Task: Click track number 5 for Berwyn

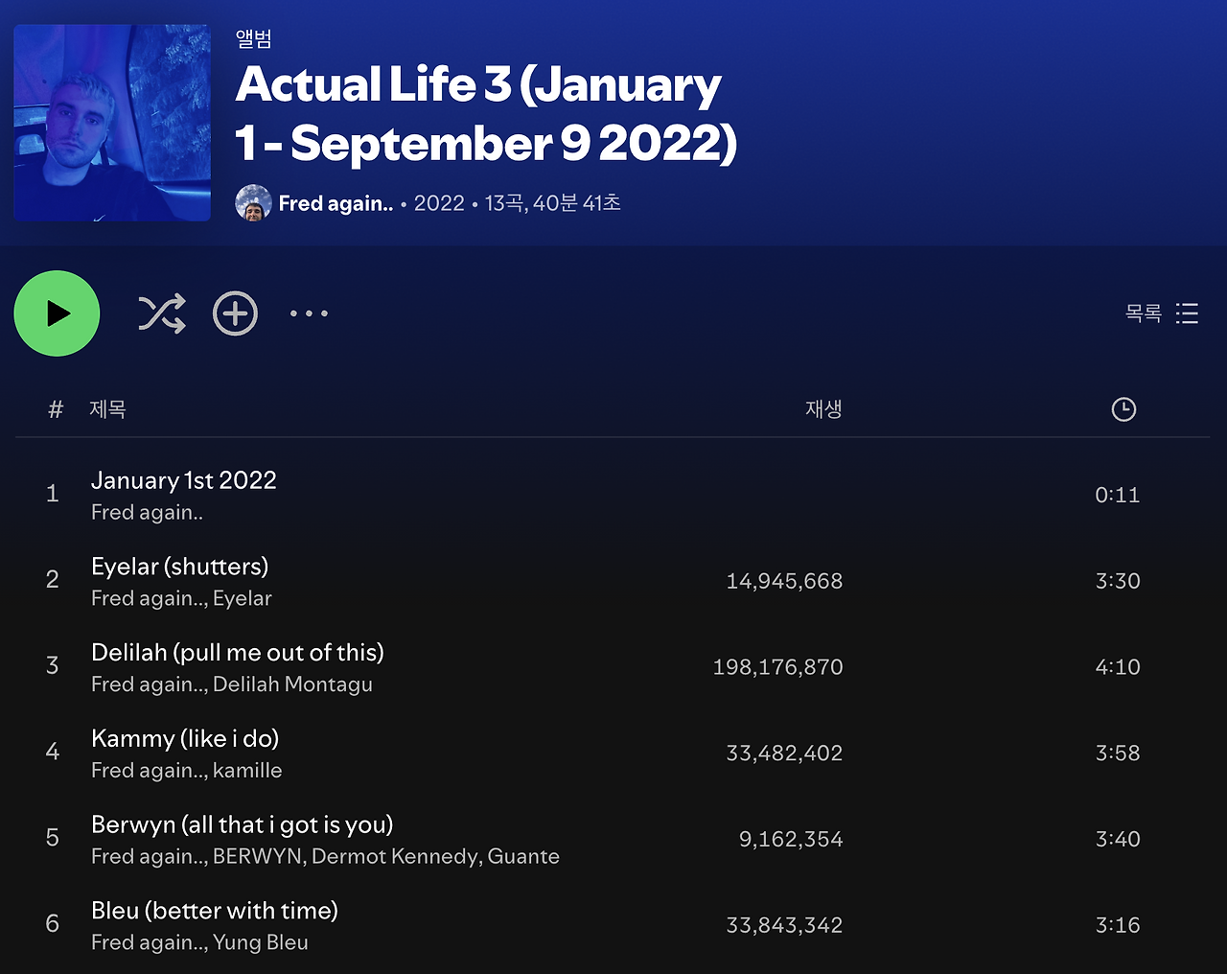Action: (53, 838)
